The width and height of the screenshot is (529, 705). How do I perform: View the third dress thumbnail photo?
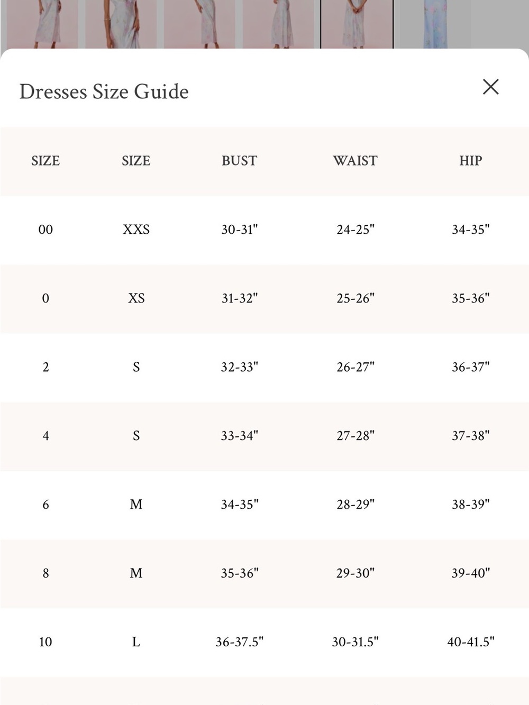199,24
